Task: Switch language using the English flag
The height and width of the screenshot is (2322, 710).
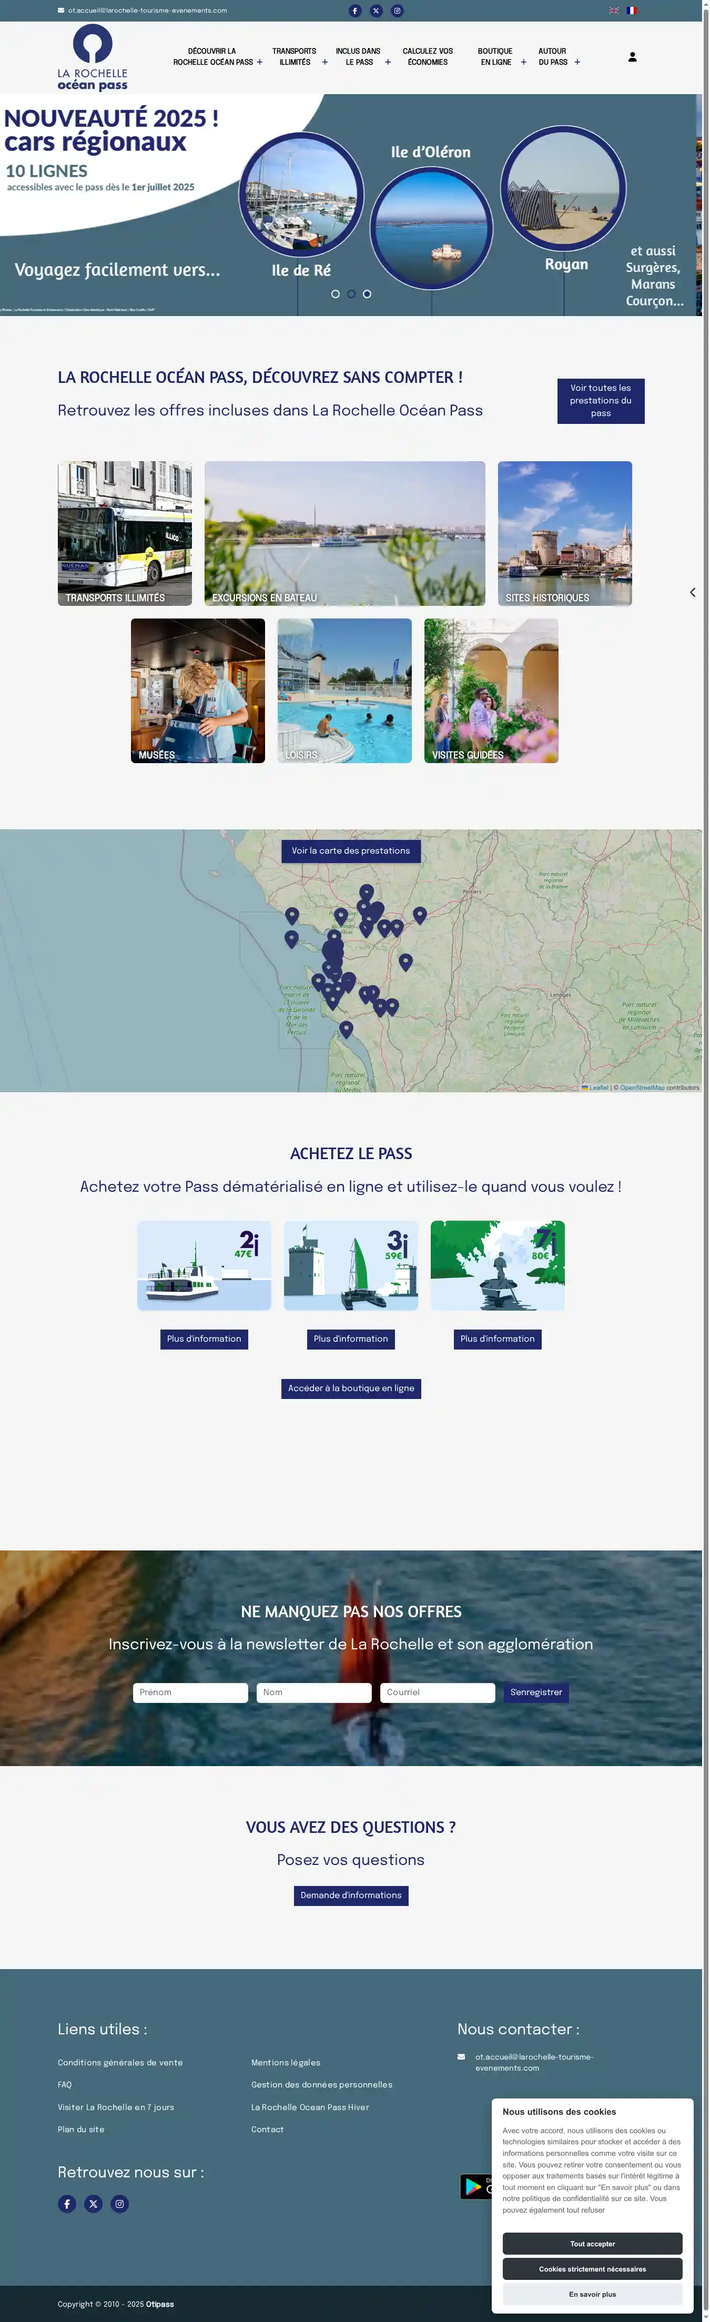Action: pos(614,11)
